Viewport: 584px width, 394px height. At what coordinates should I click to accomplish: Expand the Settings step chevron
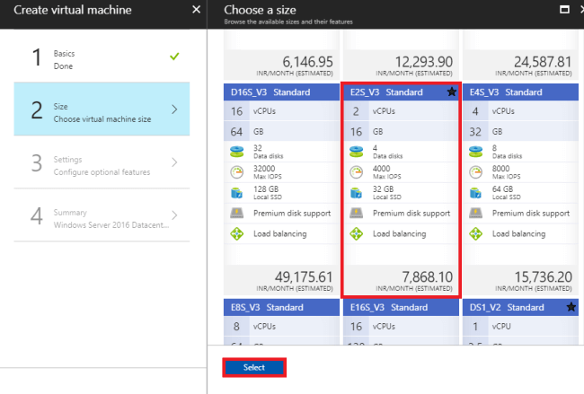pyautogui.click(x=174, y=162)
